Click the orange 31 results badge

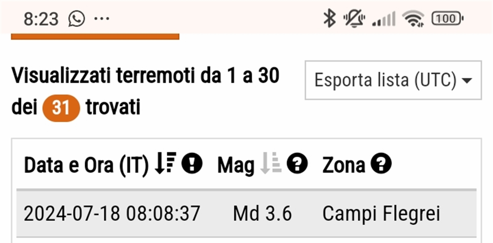point(61,109)
